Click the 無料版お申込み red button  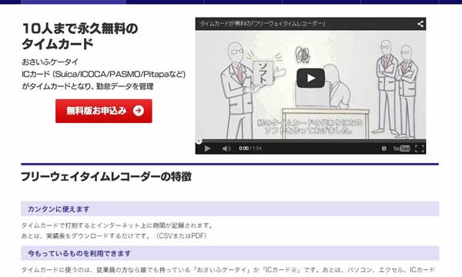tap(104, 111)
